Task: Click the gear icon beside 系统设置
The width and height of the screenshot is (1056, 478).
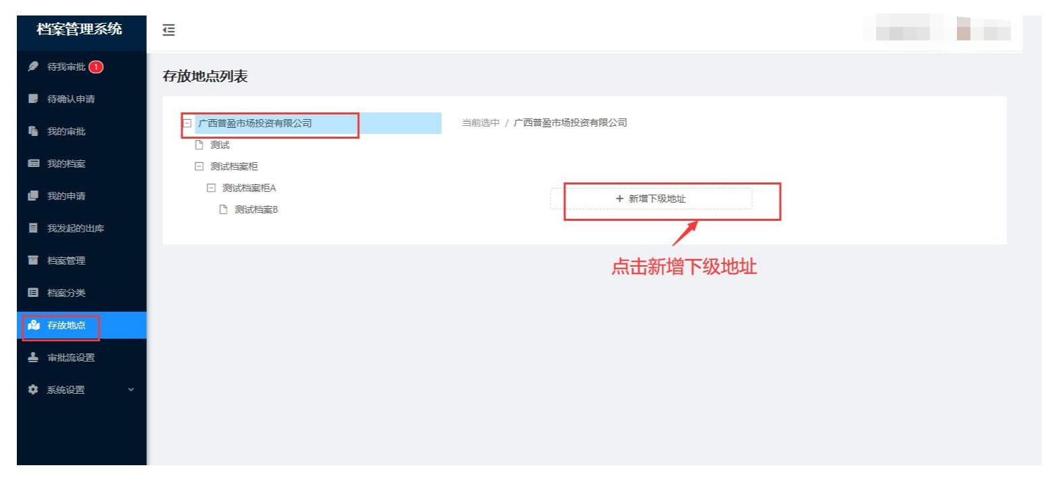Action: [32, 390]
